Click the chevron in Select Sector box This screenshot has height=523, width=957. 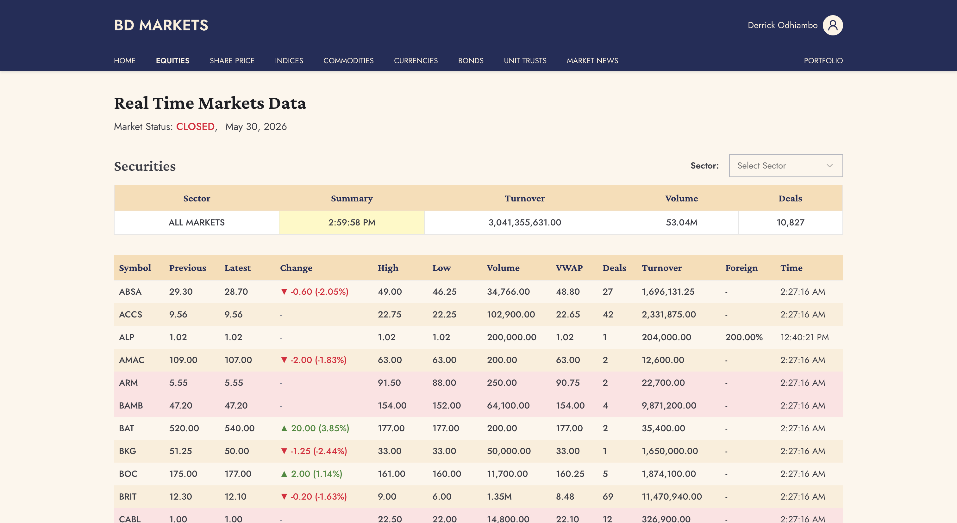pos(829,166)
